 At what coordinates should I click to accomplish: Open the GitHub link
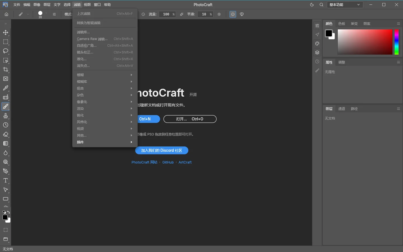168,162
